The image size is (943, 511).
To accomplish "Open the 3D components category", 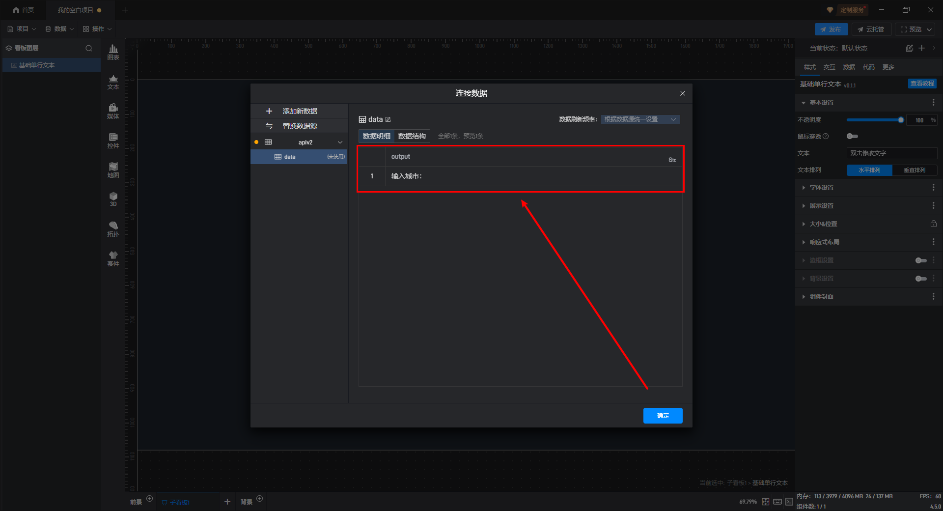I will (x=113, y=199).
